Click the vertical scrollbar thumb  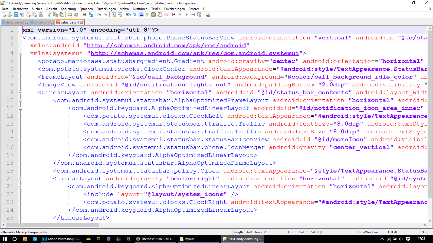(x=429, y=114)
